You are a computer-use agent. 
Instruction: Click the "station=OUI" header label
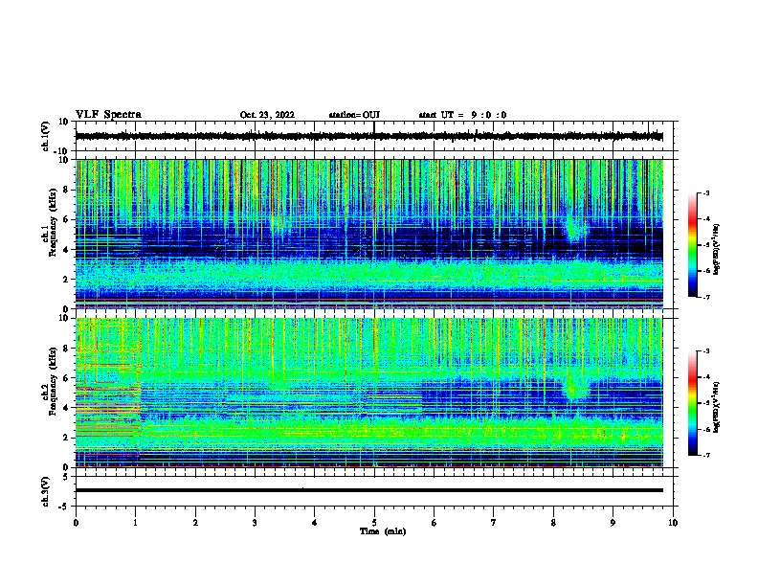[354, 115]
